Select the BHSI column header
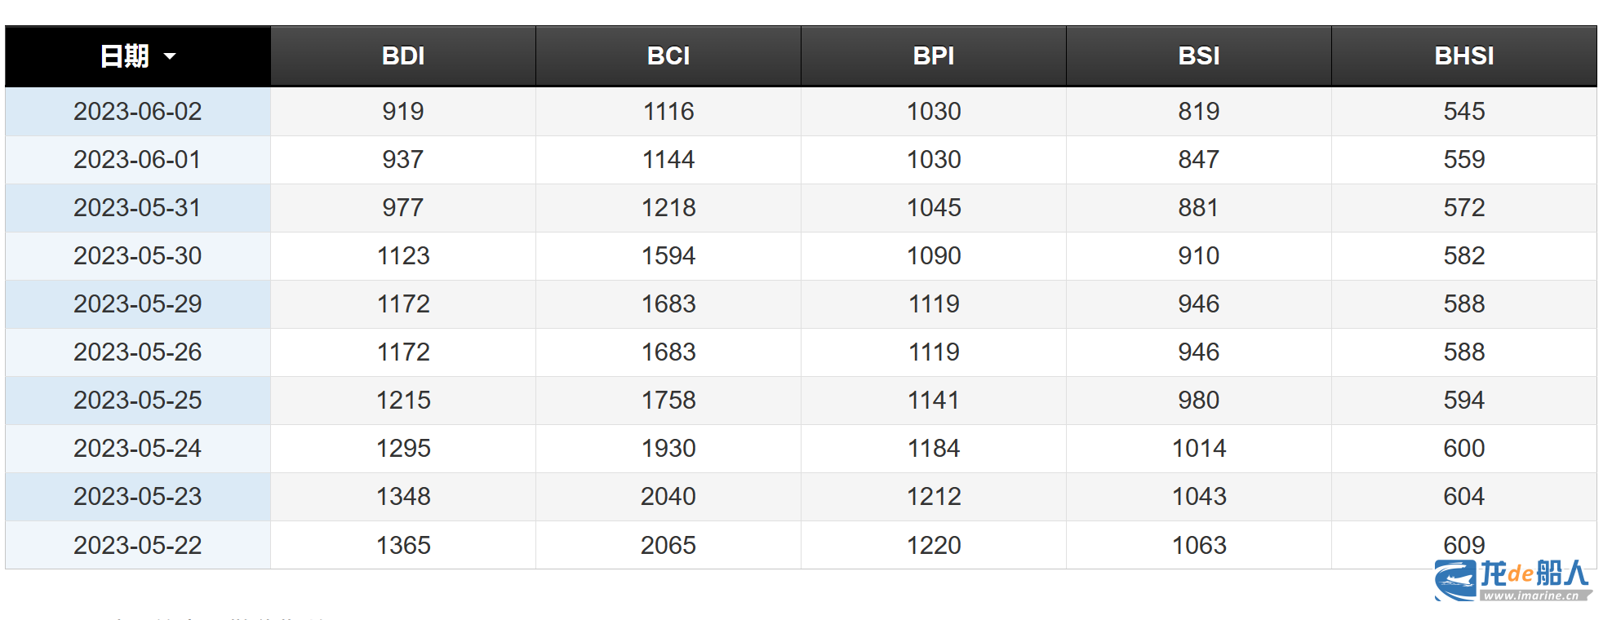1612x620 pixels. pyautogui.click(x=1464, y=56)
